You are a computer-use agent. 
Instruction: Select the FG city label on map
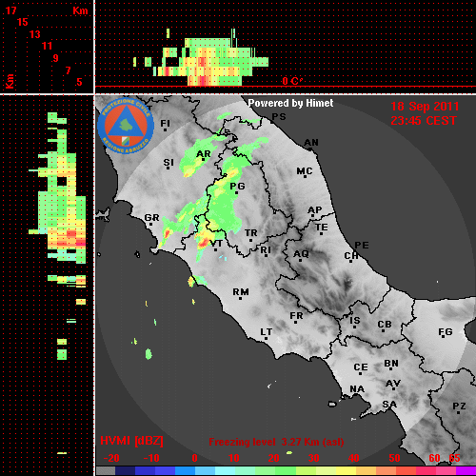(446, 332)
